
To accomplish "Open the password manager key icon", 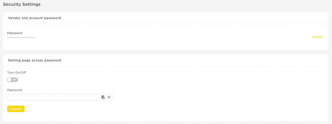I will coord(103,97).
